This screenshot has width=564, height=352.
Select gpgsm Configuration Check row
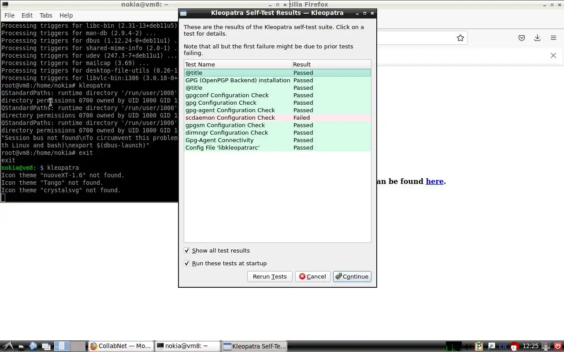pos(278,125)
